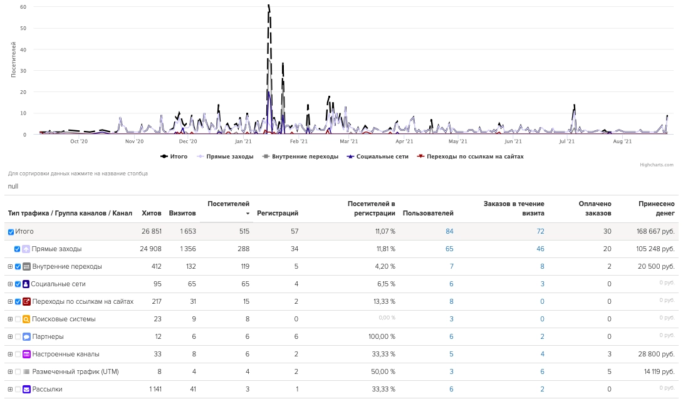Click the Рассылки envelope icon
Image resolution: width=683 pixels, height=399 pixels.
coord(26,389)
